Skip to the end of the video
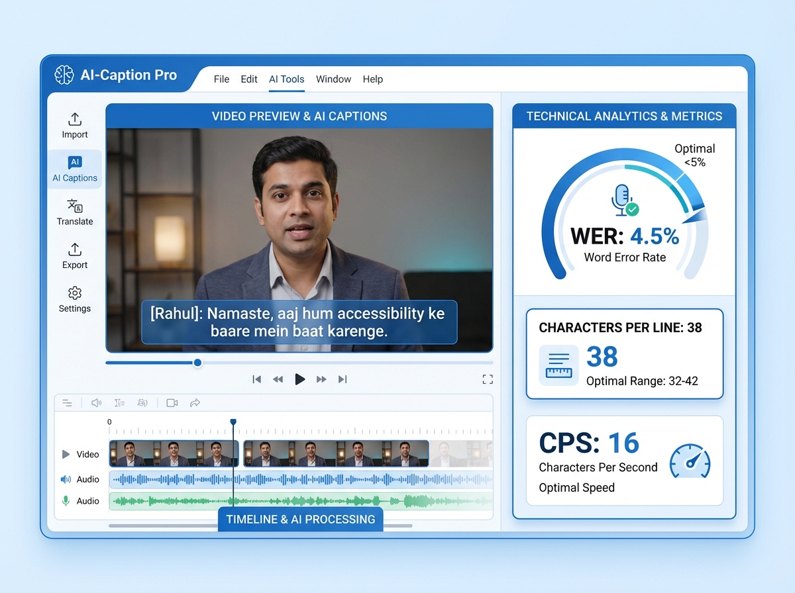The image size is (795, 593). [343, 379]
